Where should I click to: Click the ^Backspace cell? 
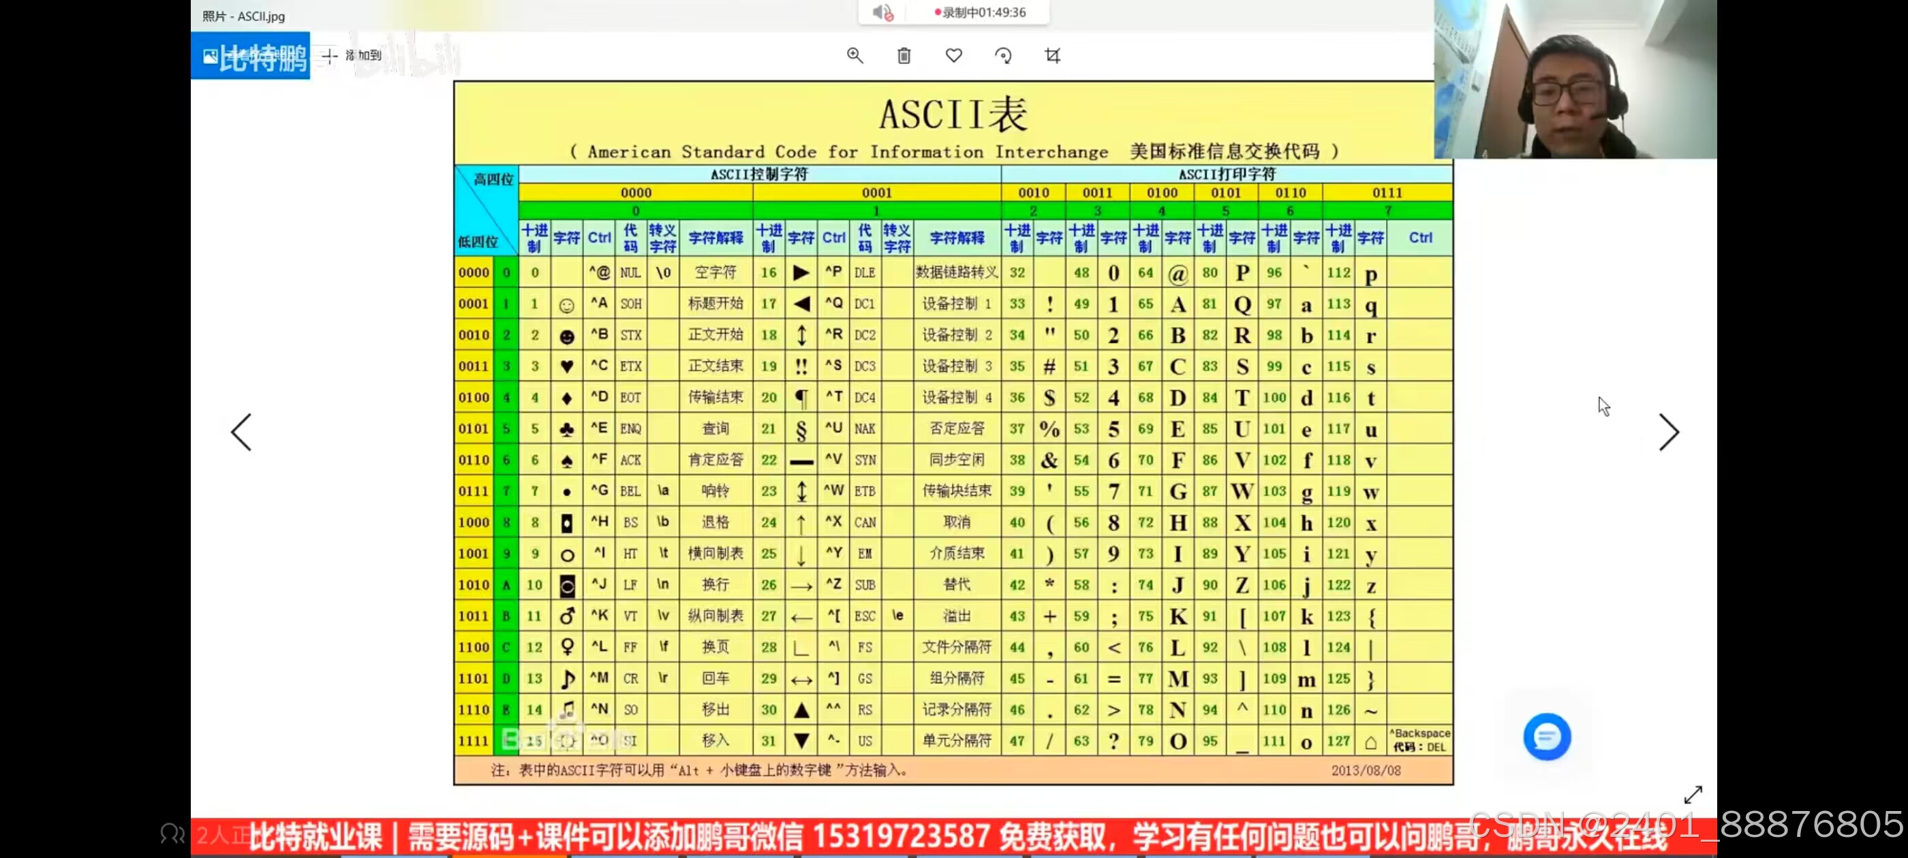(1419, 740)
